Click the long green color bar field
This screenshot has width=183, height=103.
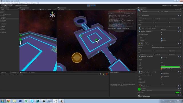(x=170, y=67)
